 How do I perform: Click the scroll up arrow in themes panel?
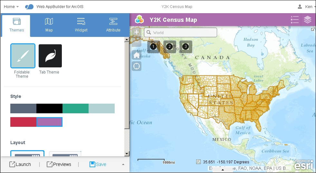click(127, 39)
